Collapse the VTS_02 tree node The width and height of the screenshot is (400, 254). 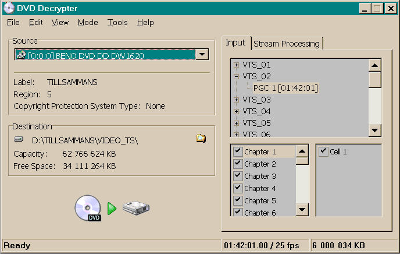[x=236, y=76]
